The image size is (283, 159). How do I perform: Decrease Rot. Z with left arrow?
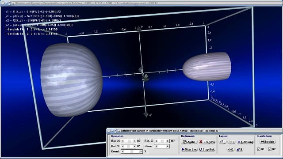[x=156, y=141]
